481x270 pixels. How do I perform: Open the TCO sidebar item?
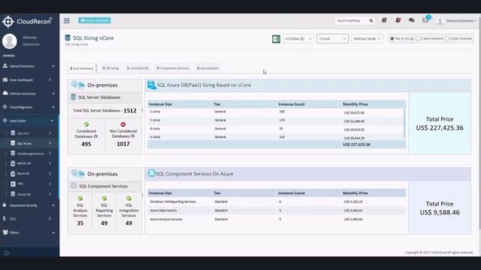pos(29,218)
